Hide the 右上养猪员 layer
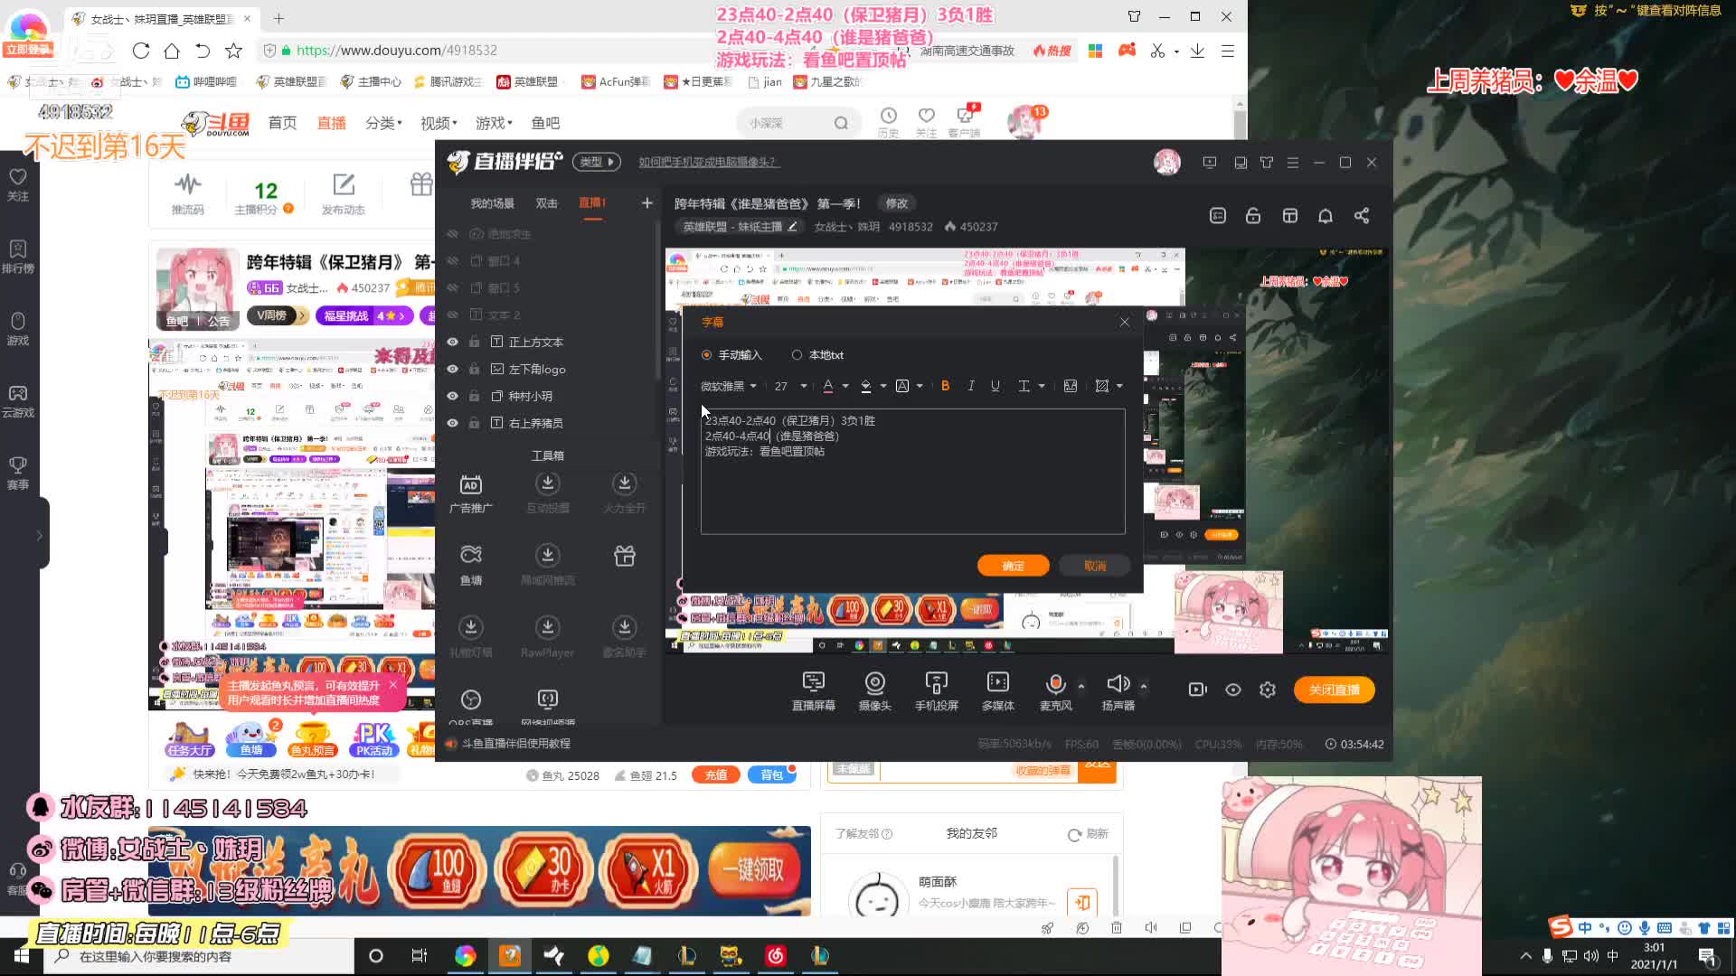 (x=452, y=423)
